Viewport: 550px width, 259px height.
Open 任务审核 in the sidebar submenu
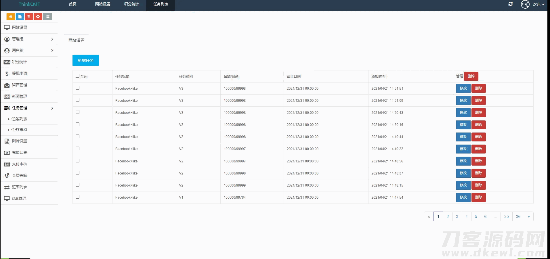(19, 130)
